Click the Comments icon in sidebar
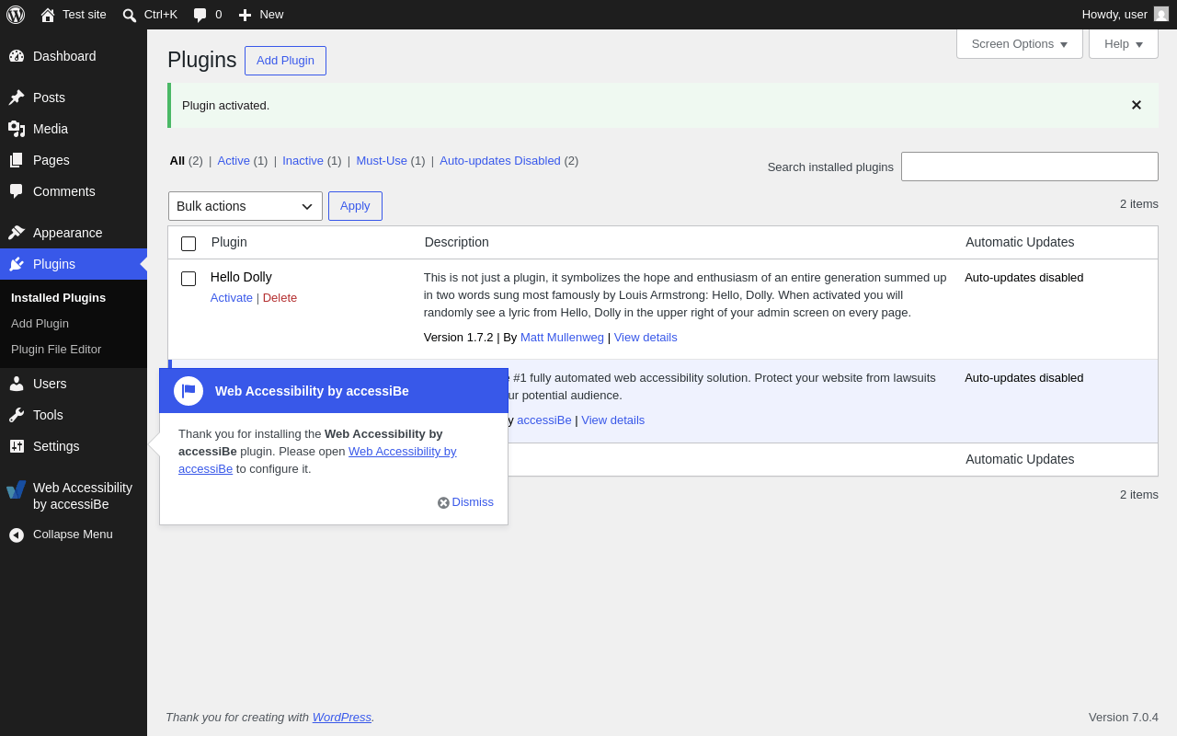The image size is (1177, 736). pyautogui.click(x=17, y=191)
